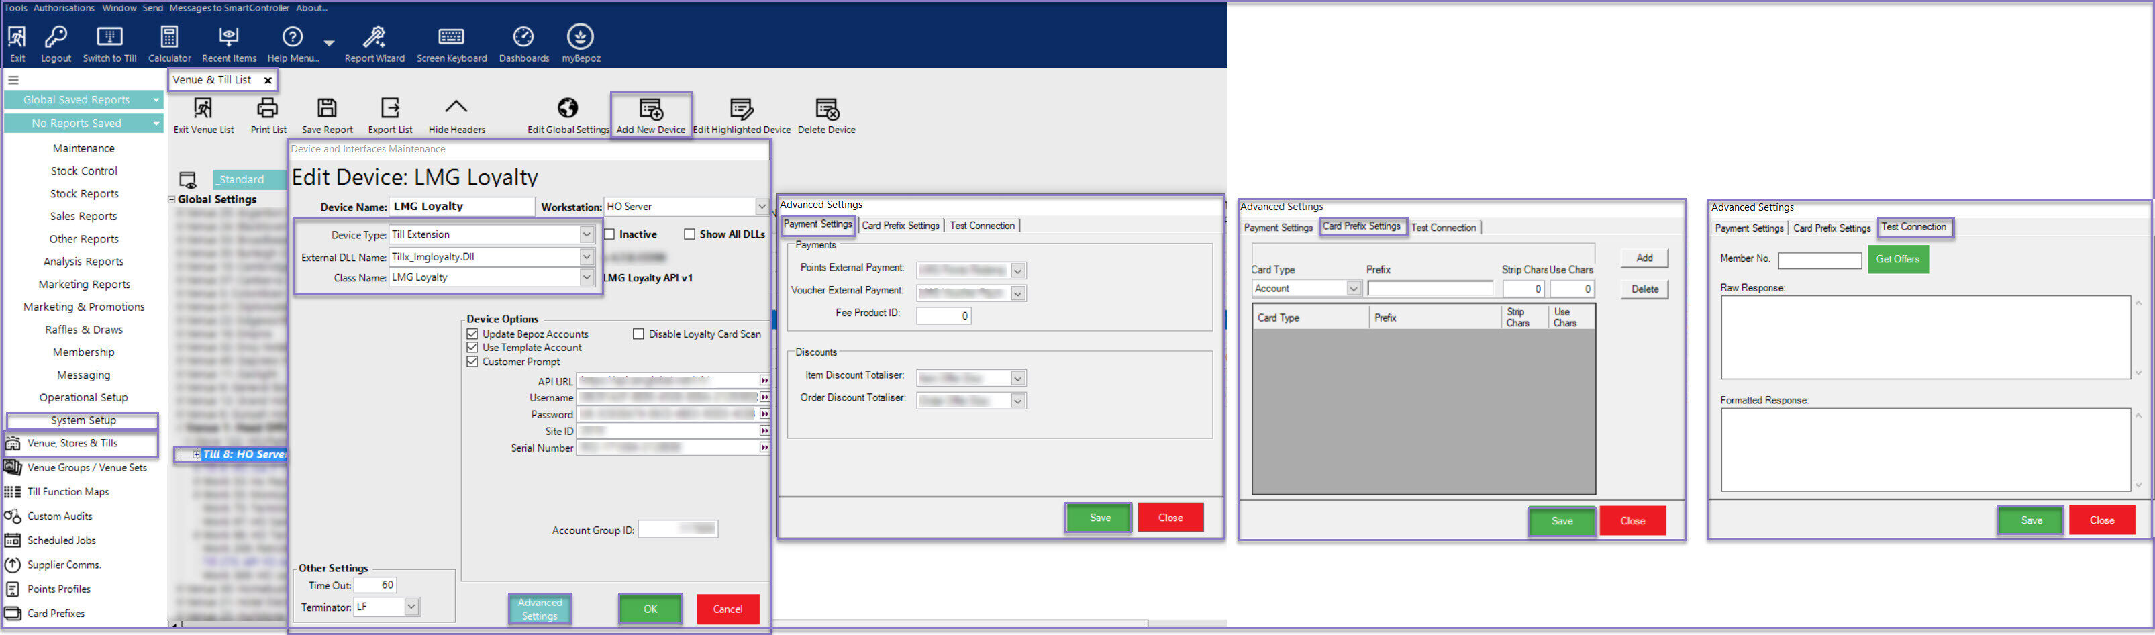
Task: Open the Terminator dropdown list
Action: [x=411, y=607]
